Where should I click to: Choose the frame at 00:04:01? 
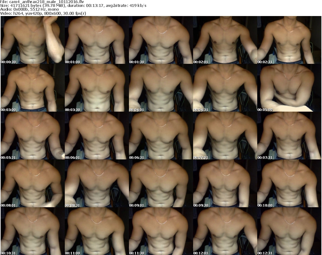tap(161, 88)
